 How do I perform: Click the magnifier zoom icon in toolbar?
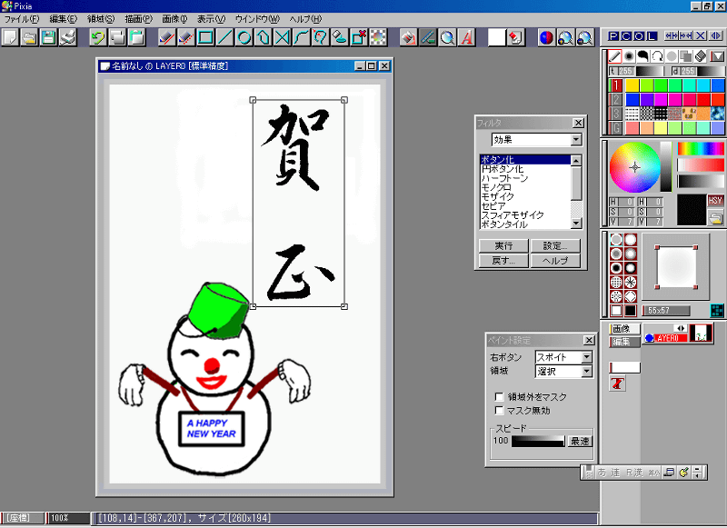point(447,37)
